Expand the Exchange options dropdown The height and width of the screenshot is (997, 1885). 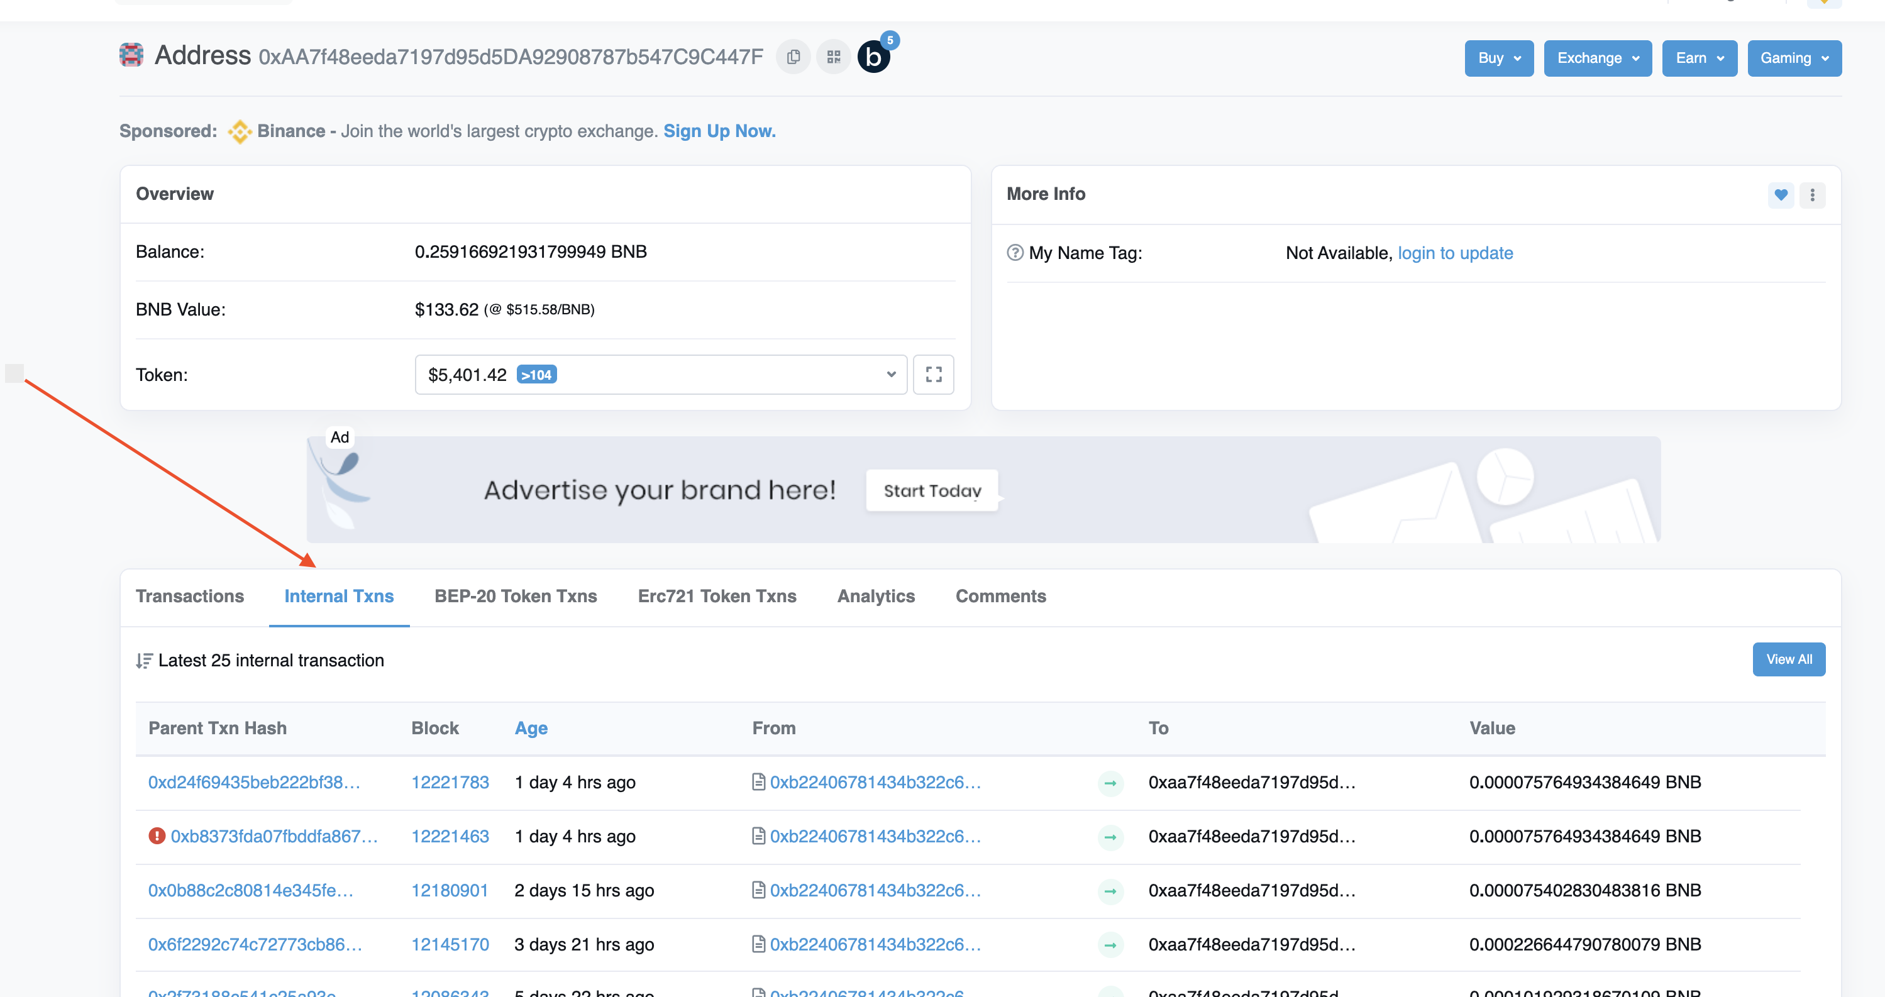(1598, 58)
